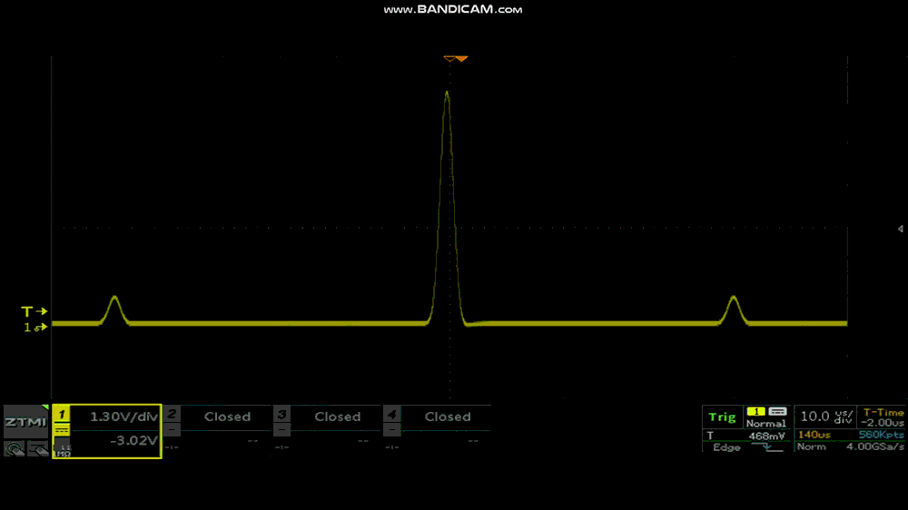Click the yellow channel 1 trigger source badge
The image size is (908, 510).
755,411
